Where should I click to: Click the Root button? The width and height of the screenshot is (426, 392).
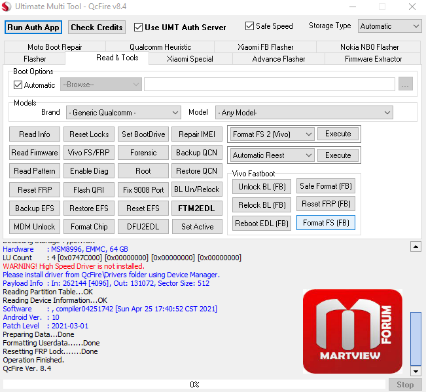[x=143, y=171]
